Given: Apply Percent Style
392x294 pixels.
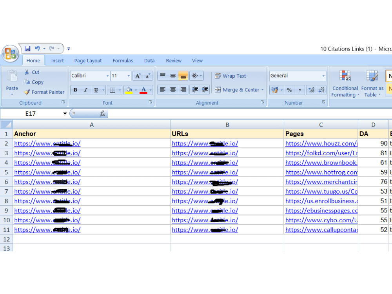Looking at the screenshot, I should 289,90.
